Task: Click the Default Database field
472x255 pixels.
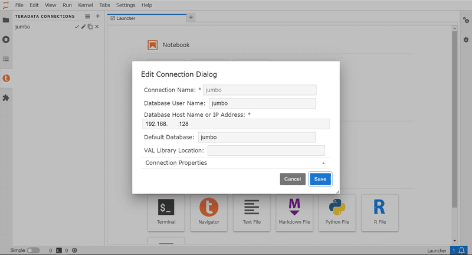Action: pyautogui.click(x=257, y=138)
